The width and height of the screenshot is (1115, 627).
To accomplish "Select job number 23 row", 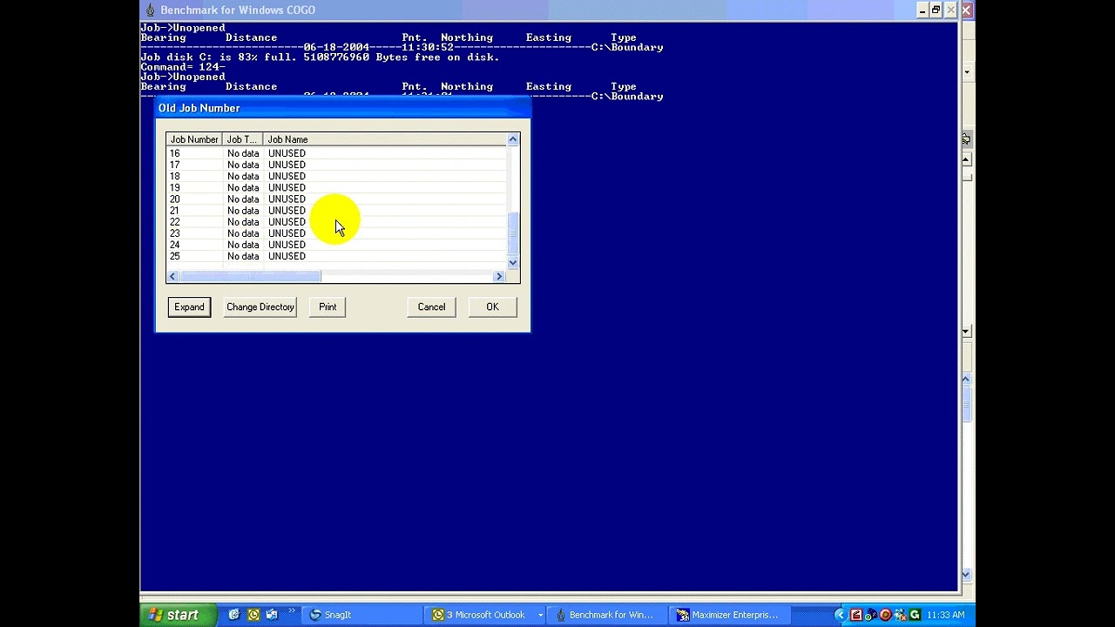I will tap(336, 233).
